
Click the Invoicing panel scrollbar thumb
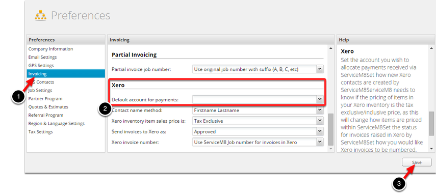[330, 129]
